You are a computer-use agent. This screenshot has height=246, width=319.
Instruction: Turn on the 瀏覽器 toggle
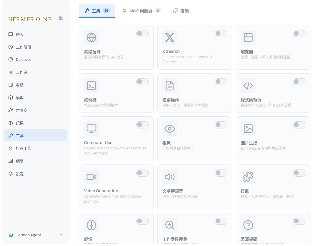[x=299, y=34]
